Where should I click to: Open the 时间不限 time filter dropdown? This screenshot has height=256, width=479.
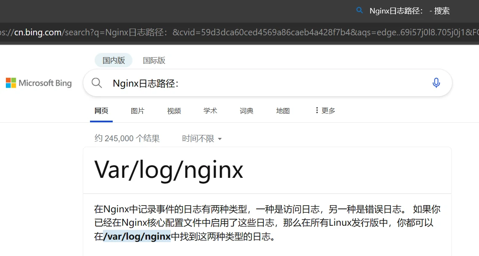pos(202,138)
